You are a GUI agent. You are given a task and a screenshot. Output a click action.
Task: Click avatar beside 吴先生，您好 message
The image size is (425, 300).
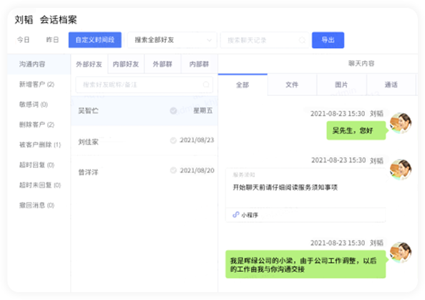(401, 123)
